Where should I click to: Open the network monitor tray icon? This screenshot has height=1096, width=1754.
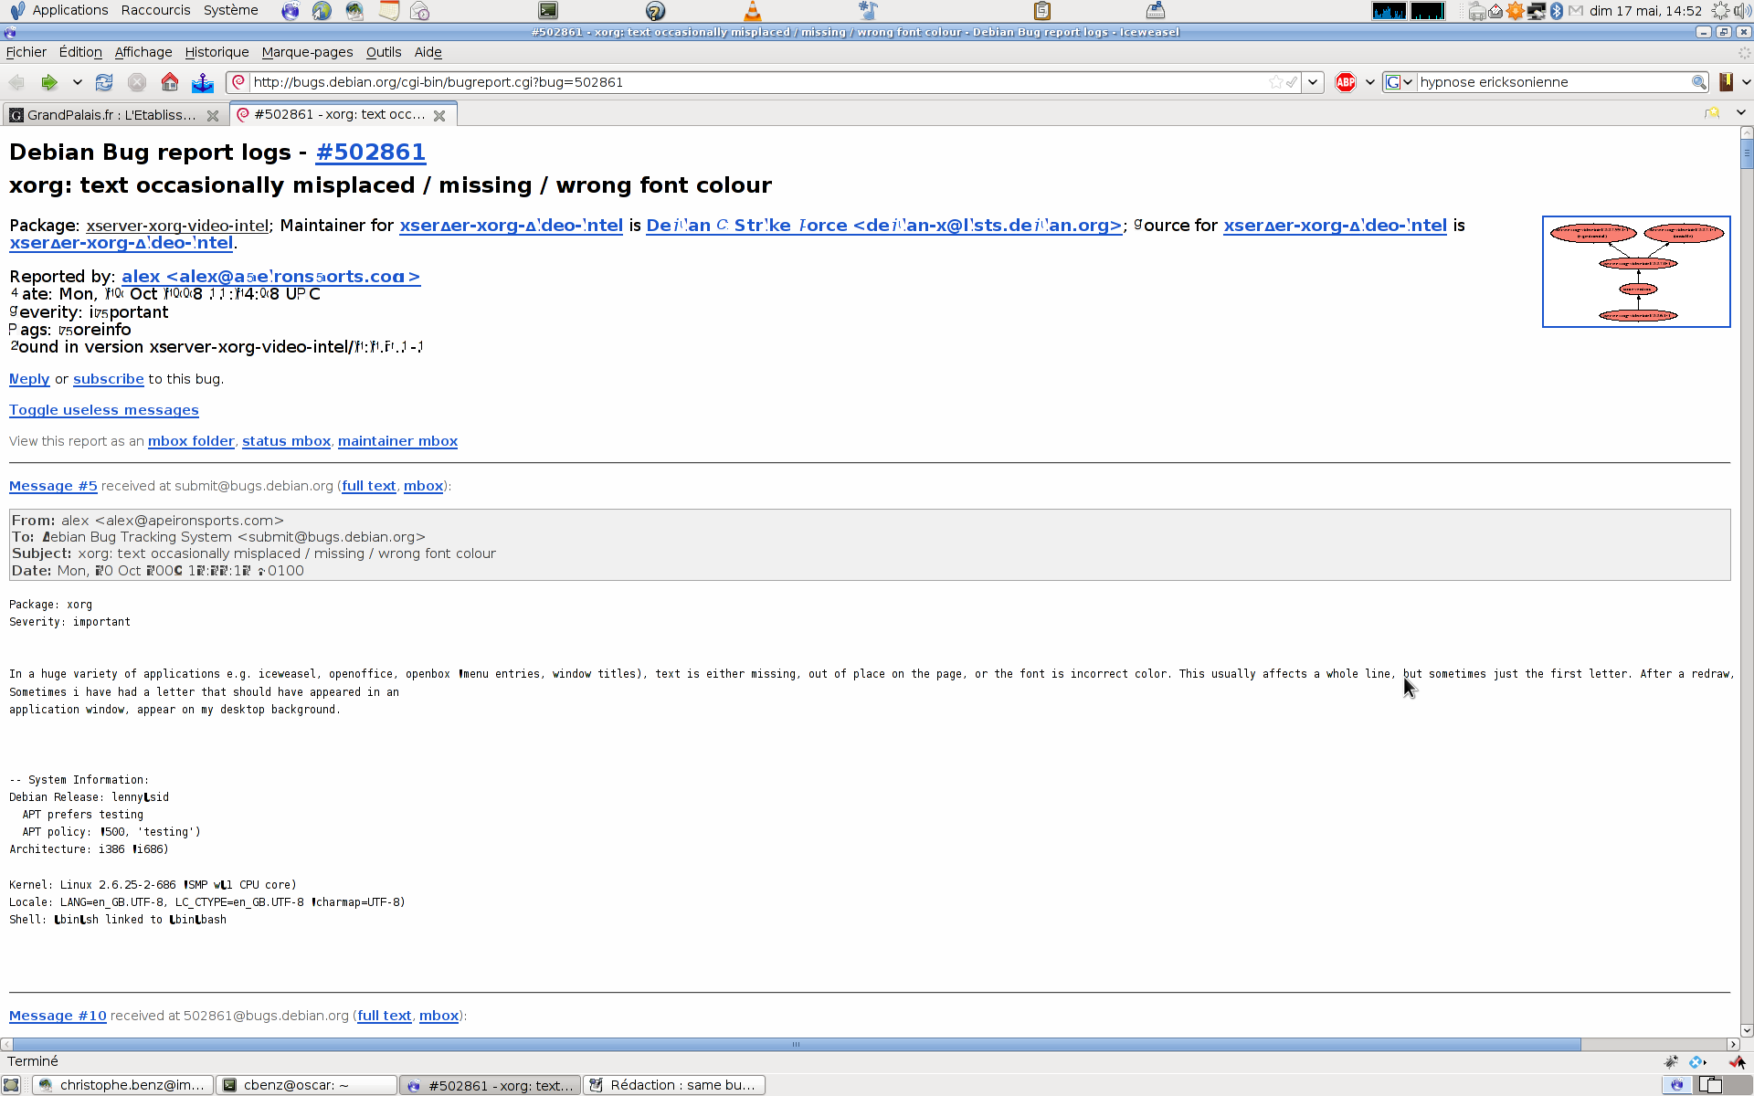click(x=1537, y=11)
